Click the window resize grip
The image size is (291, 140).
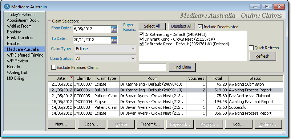(x=284, y=133)
